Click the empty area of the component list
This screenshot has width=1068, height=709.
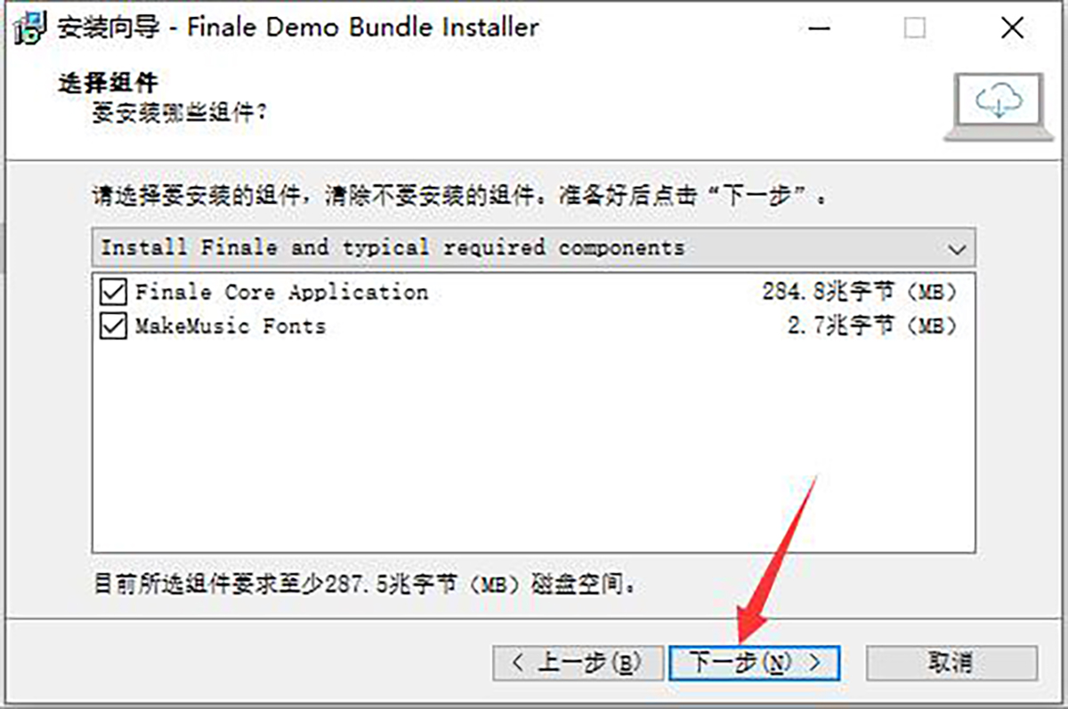click(533, 445)
